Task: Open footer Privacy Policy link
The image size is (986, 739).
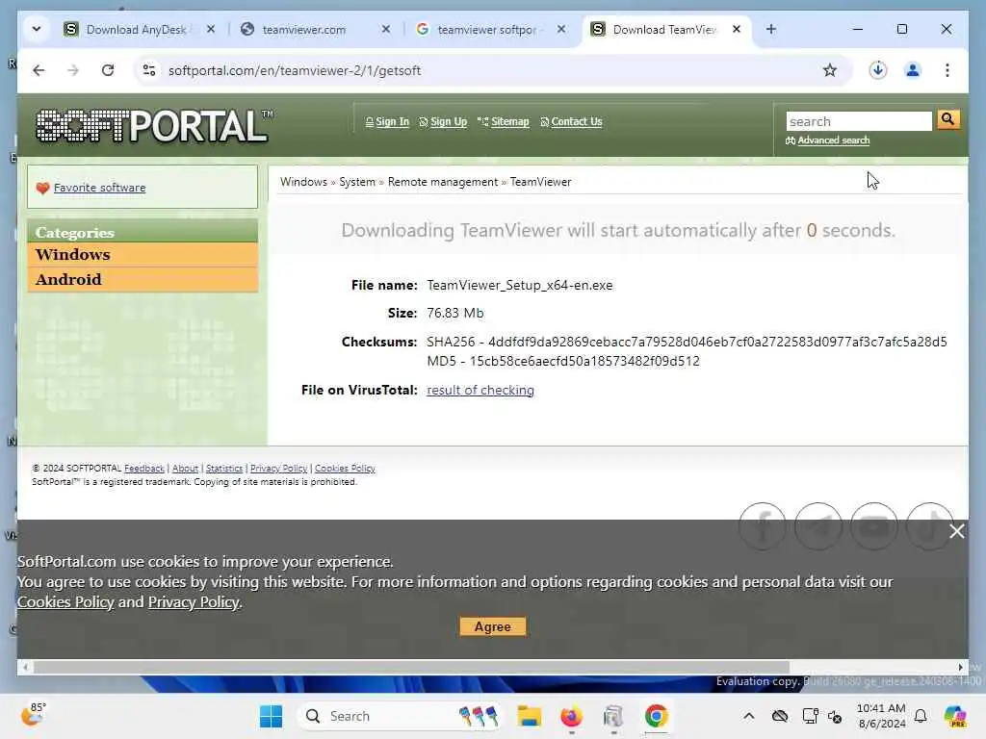Action: [278, 469]
